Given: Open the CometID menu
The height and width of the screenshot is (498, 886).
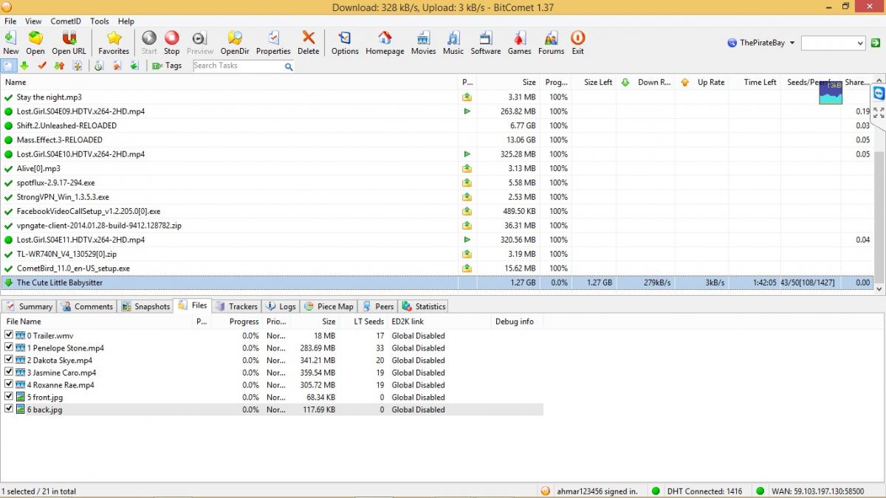Looking at the screenshot, I should 66,21.
